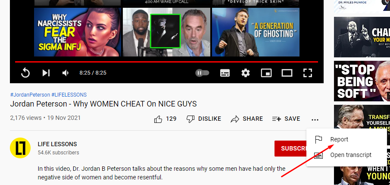
Task: Open the three-dot more actions menu
Action: click(x=315, y=120)
